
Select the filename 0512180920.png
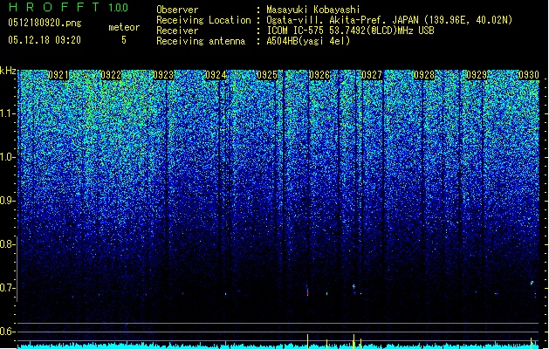point(45,24)
